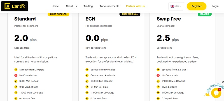224x101 pixels.
Task: Click the check icon beside Spreads from 0.0 pips
Action: click(87, 70)
